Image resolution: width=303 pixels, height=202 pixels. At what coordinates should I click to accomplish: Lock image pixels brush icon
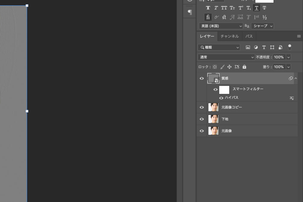(222, 67)
